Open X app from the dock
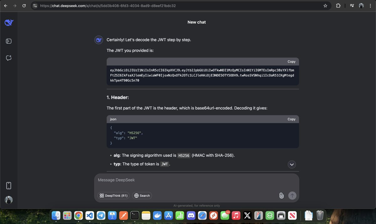 248,215
